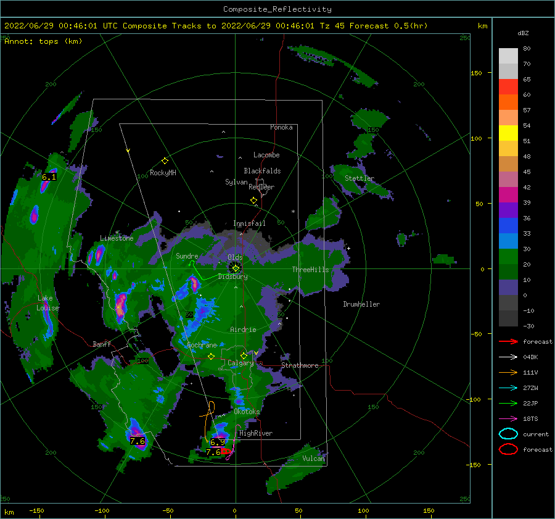The image size is (555, 519).
Task: Click the Drumheller city label
Action: click(361, 304)
